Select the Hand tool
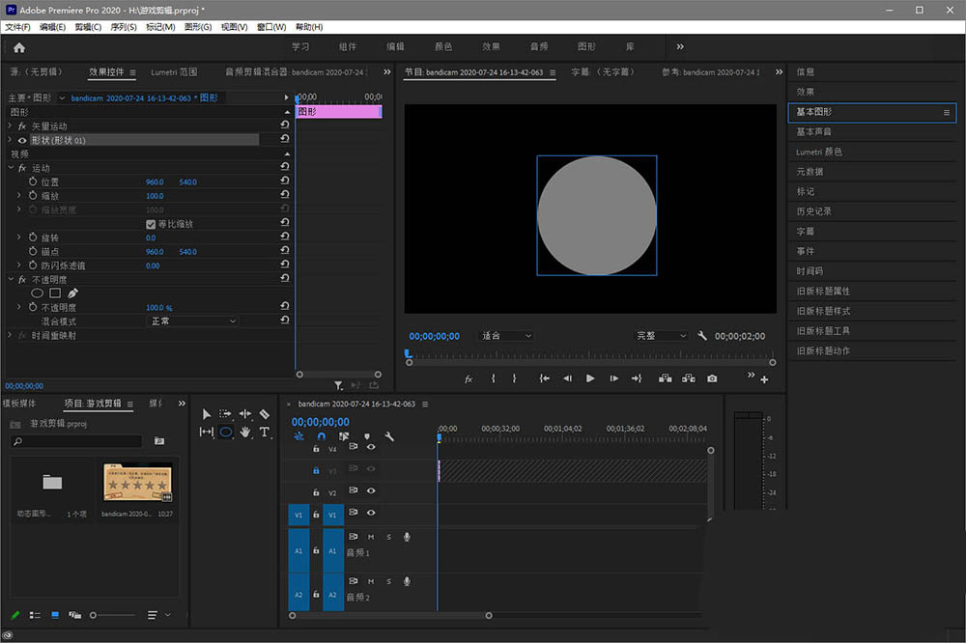The image size is (966, 643). pyautogui.click(x=245, y=433)
